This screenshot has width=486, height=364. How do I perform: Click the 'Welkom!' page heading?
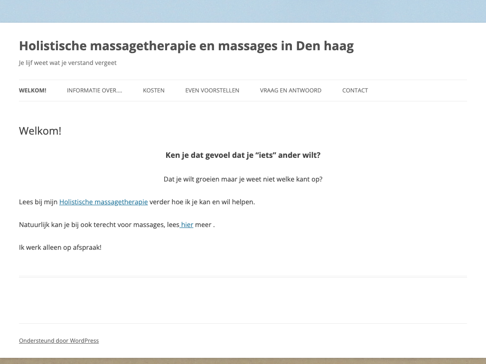click(x=40, y=131)
